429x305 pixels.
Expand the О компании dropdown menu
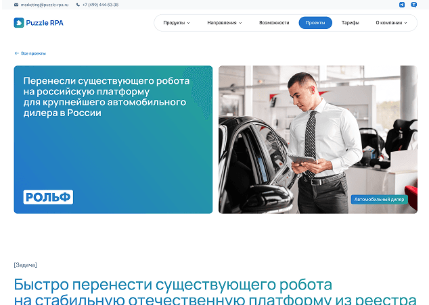pos(391,23)
